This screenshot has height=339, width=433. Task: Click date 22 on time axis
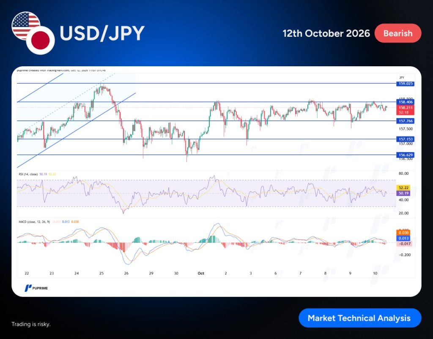click(27, 273)
